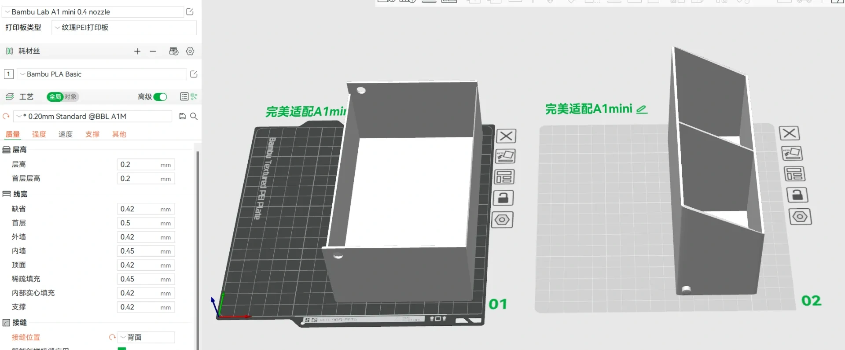Click the 工艺 section title
845x350 pixels.
pyautogui.click(x=26, y=97)
